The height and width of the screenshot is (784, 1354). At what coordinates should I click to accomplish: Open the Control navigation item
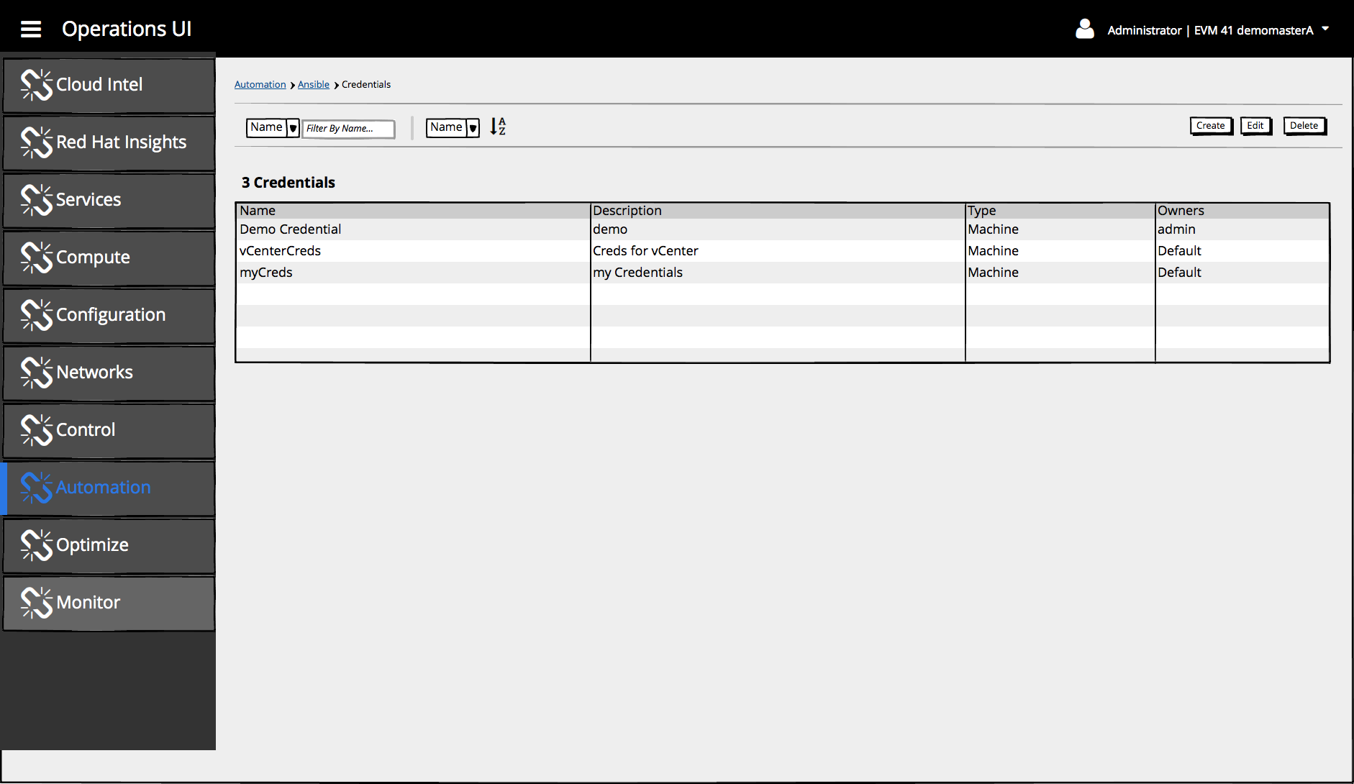(x=86, y=430)
